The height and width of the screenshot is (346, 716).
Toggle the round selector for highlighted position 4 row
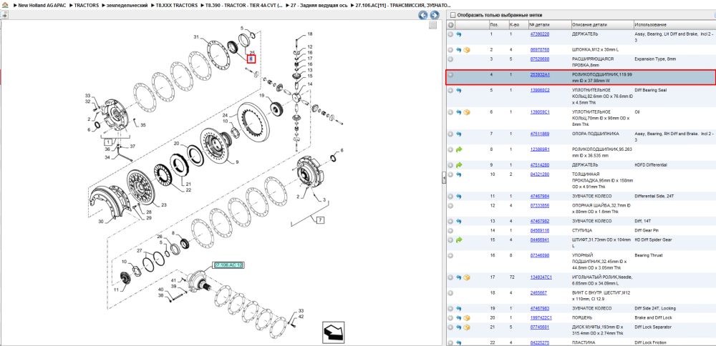point(450,75)
